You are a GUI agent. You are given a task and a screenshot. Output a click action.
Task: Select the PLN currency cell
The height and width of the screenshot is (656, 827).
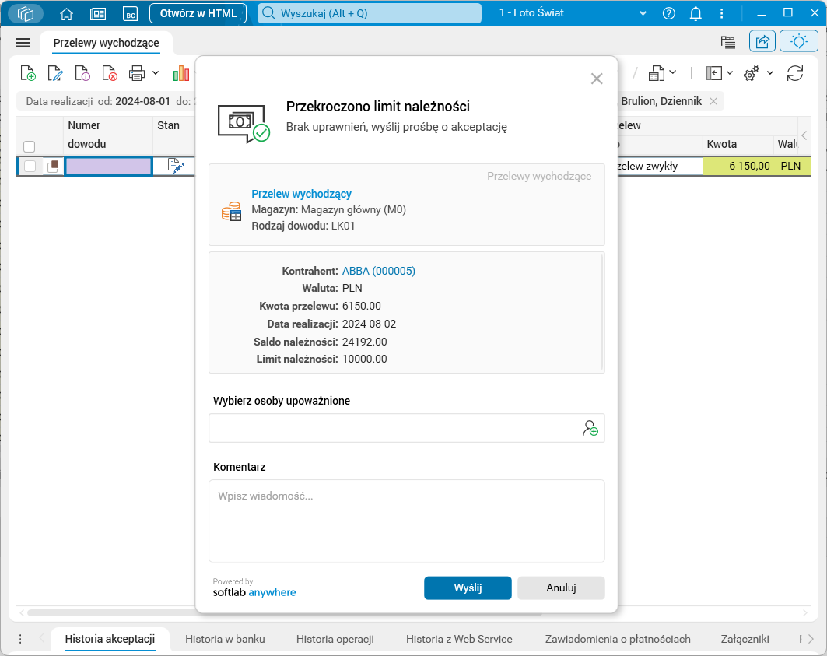791,167
